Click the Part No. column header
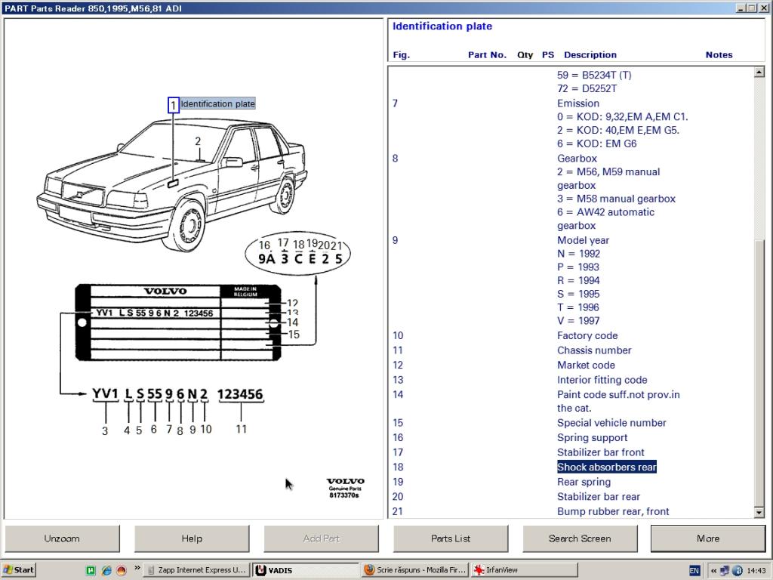Image resolution: width=773 pixels, height=580 pixels. 487,54
